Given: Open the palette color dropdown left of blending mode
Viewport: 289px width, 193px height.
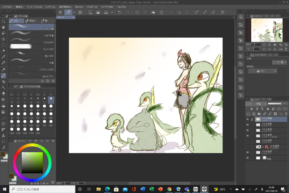Looking at the screenshot, I should point(249,104).
